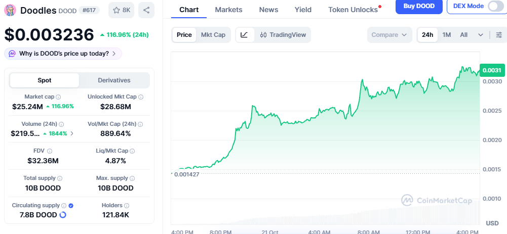
Task: Open chart settings sliders icon
Action: (x=499, y=35)
